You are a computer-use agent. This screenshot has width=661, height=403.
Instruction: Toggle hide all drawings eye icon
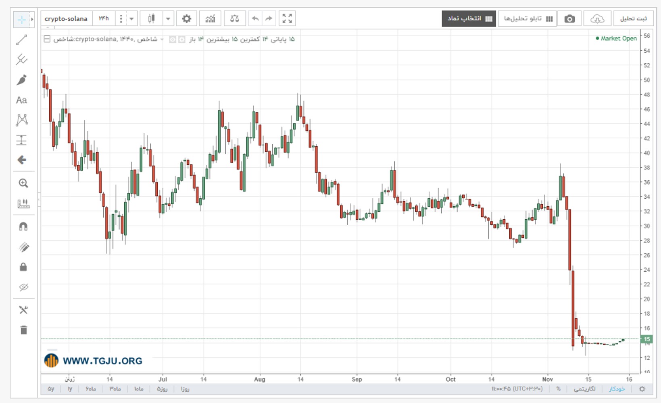point(23,287)
